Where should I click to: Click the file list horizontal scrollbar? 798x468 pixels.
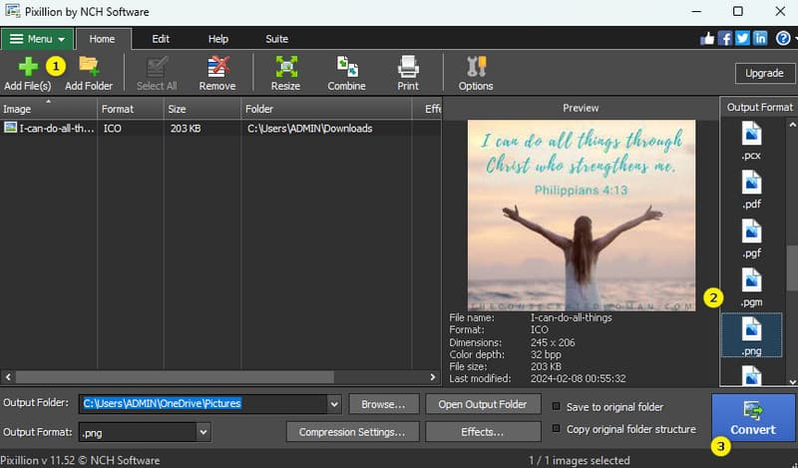tap(199, 378)
